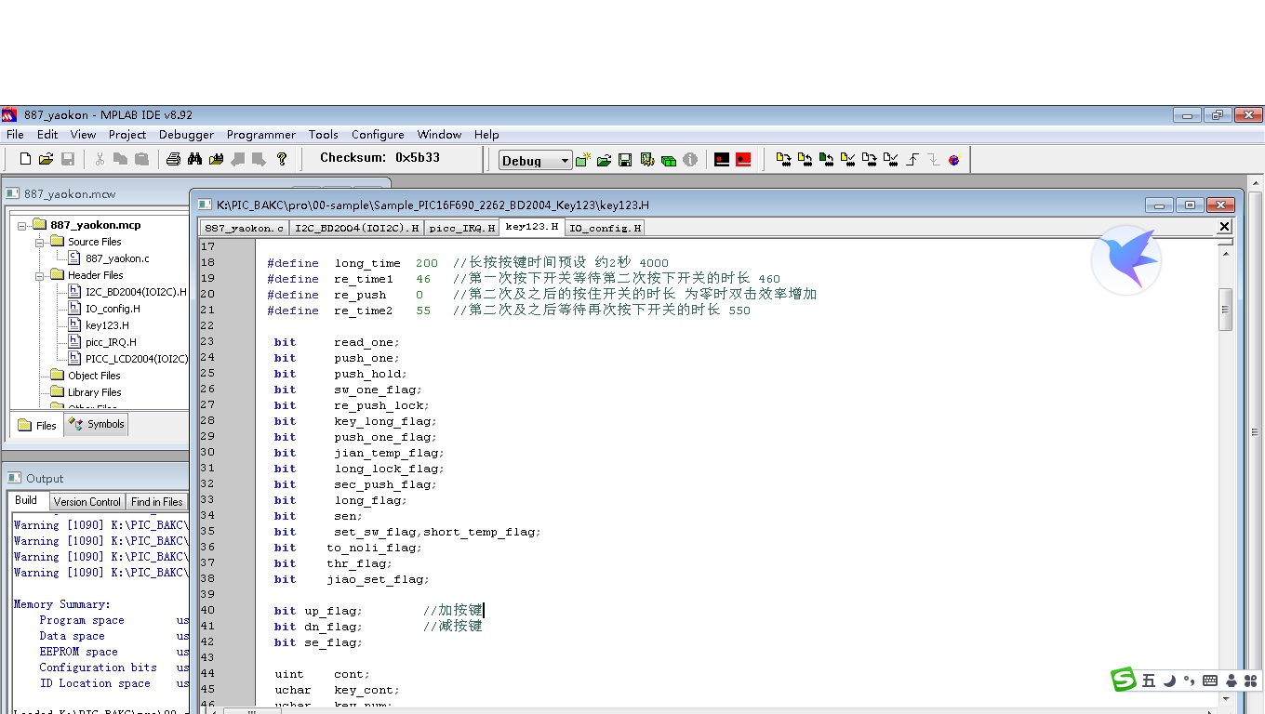Open the Version Control output tab
Viewport: 1265px width, 714px height.
pyautogui.click(x=87, y=502)
